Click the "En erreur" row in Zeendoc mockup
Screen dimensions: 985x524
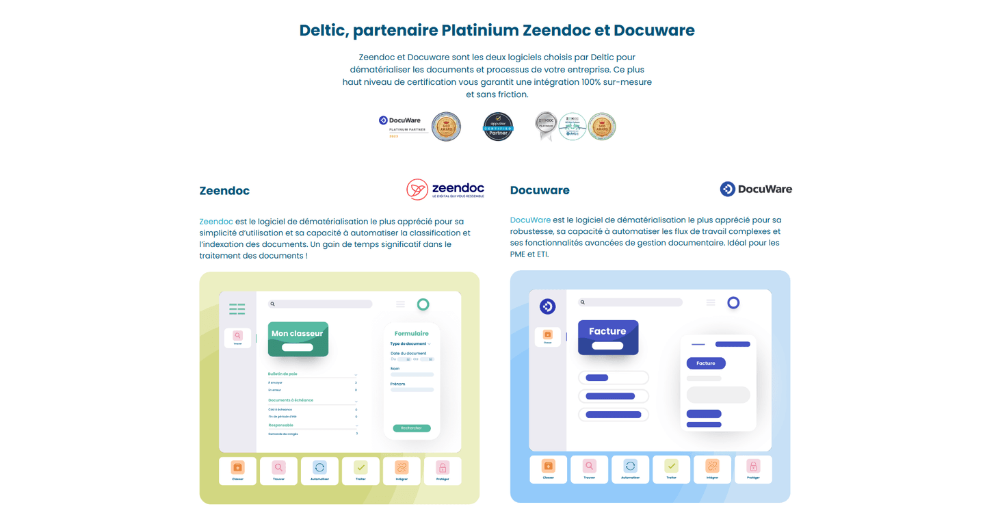[x=313, y=390]
